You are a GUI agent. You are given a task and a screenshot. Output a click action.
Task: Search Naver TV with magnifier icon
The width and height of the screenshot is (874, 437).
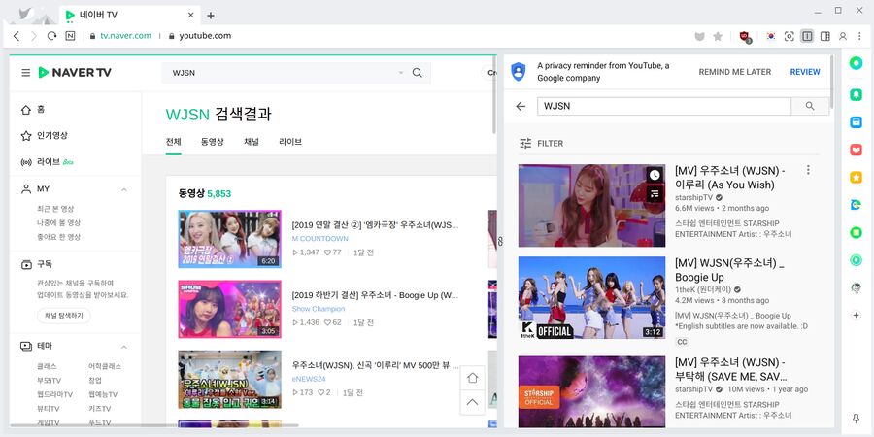[x=417, y=73]
